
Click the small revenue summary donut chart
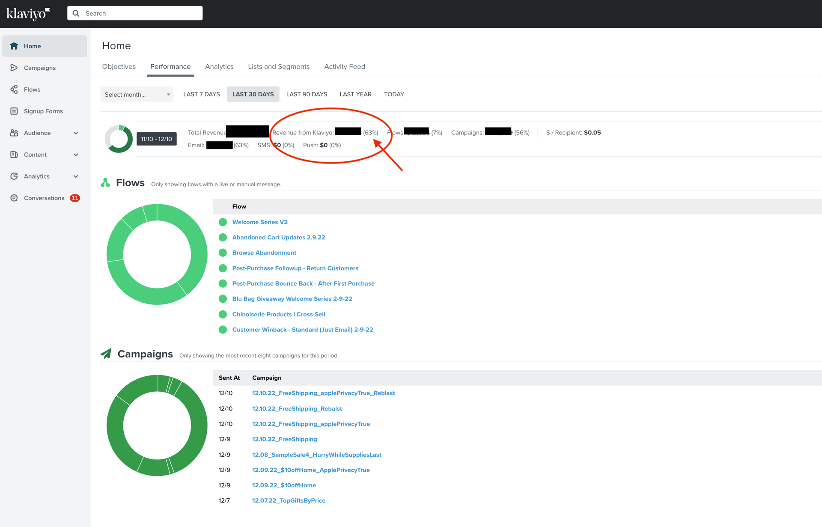(119, 139)
